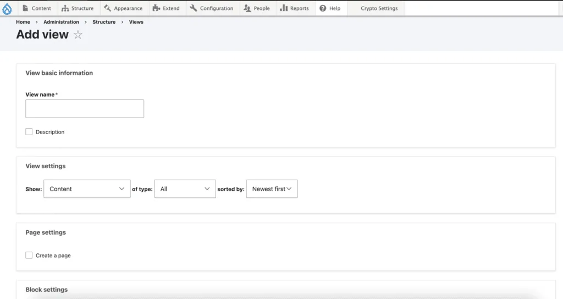Click the Content page icon in the toolbar
This screenshot has width=563, height=299.
point(25,8)
